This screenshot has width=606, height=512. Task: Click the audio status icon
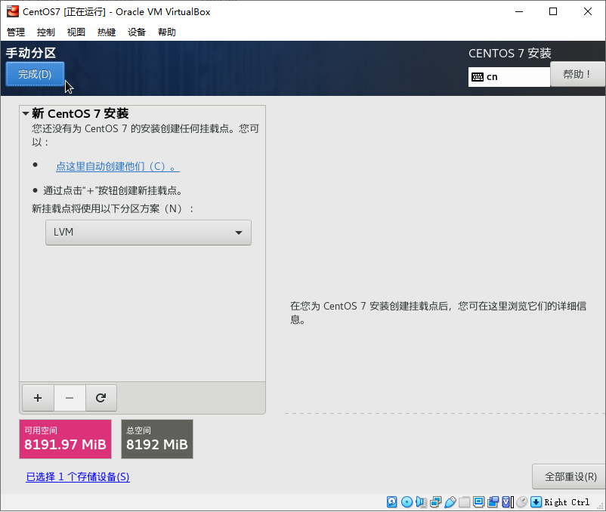[421, 501]
